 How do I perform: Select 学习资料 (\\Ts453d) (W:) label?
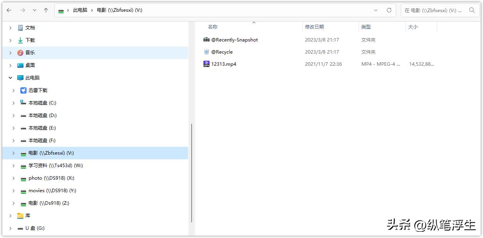56,166
